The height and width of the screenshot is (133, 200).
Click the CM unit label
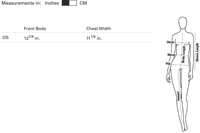pyautogui.click(x=83, y=3)
